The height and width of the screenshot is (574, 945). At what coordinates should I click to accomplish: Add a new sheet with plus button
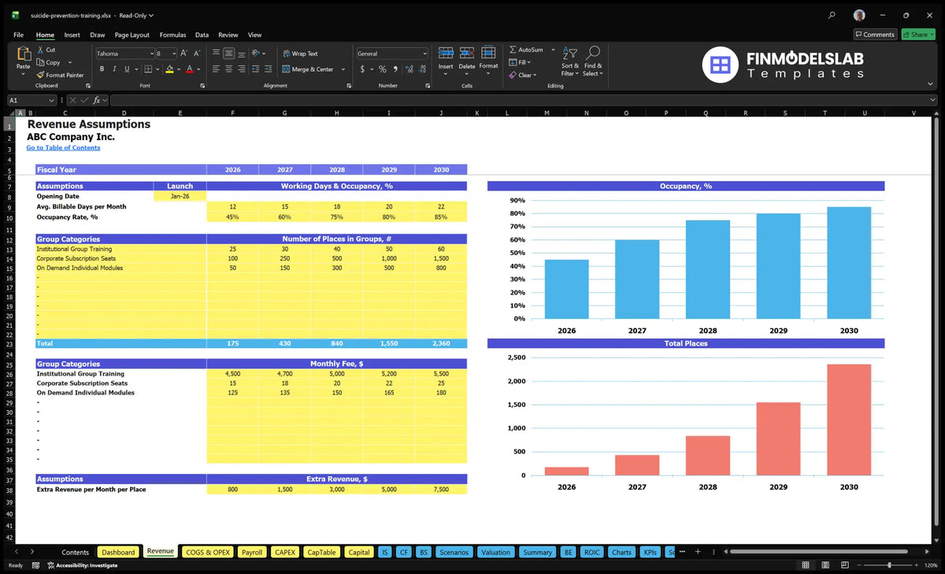coord(697,552)
